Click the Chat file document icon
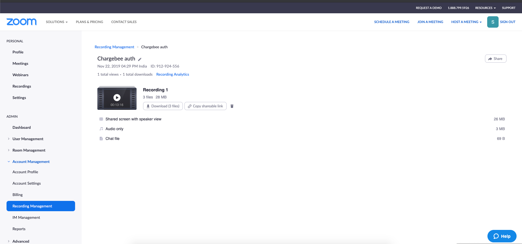The image size is (522, 244). 101,139
